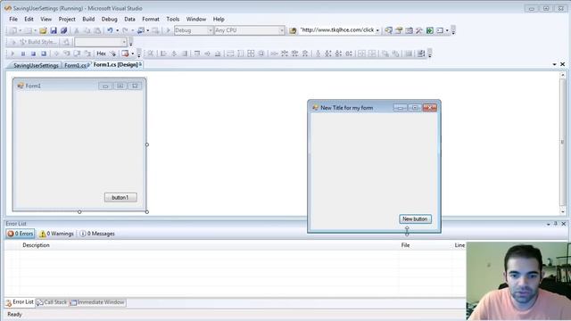This screenshot has height=321, width=571.
Task: Click the Undo arrow icon
Action: click(110, 30)
